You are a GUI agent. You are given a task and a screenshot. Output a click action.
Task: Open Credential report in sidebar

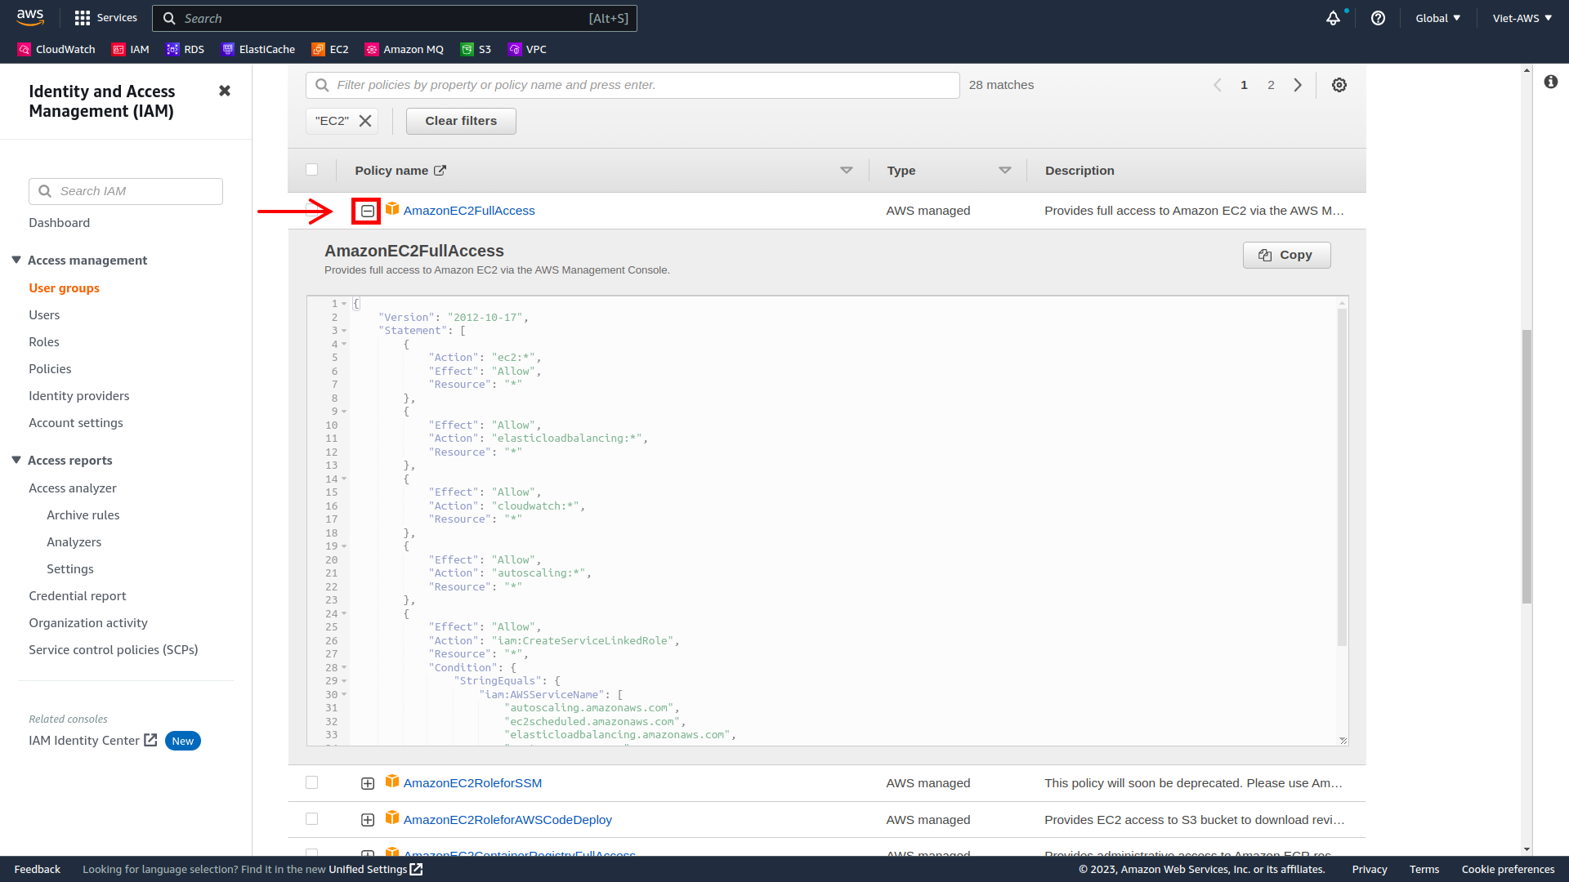(78, 596)
